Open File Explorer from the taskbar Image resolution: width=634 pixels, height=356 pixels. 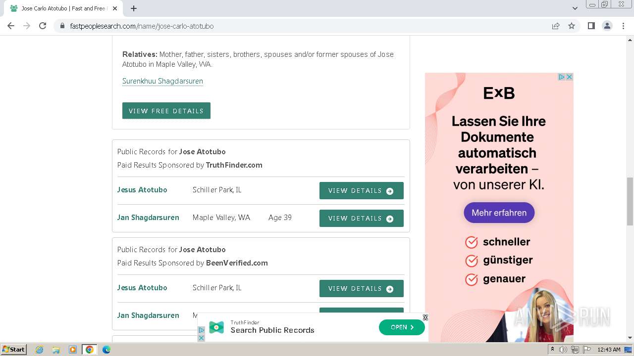pyautogui.click(x=56, y=350)
